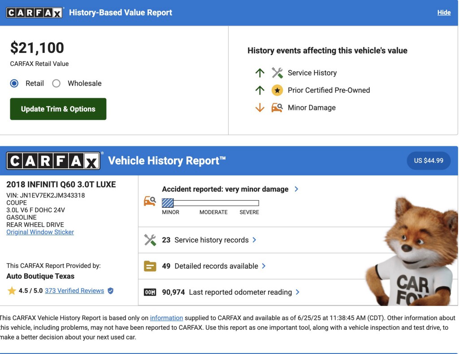Click the History-Based Value Report heading text
Viewport: 459px width, 354px height.
point(121,13)
